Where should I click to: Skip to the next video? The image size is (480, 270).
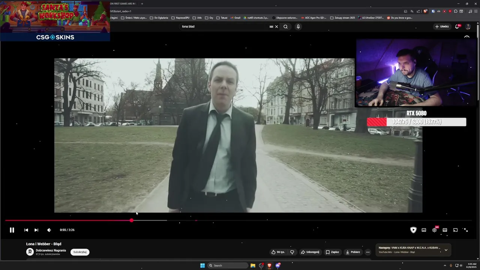pyautogui.click(x=36, y=230)
